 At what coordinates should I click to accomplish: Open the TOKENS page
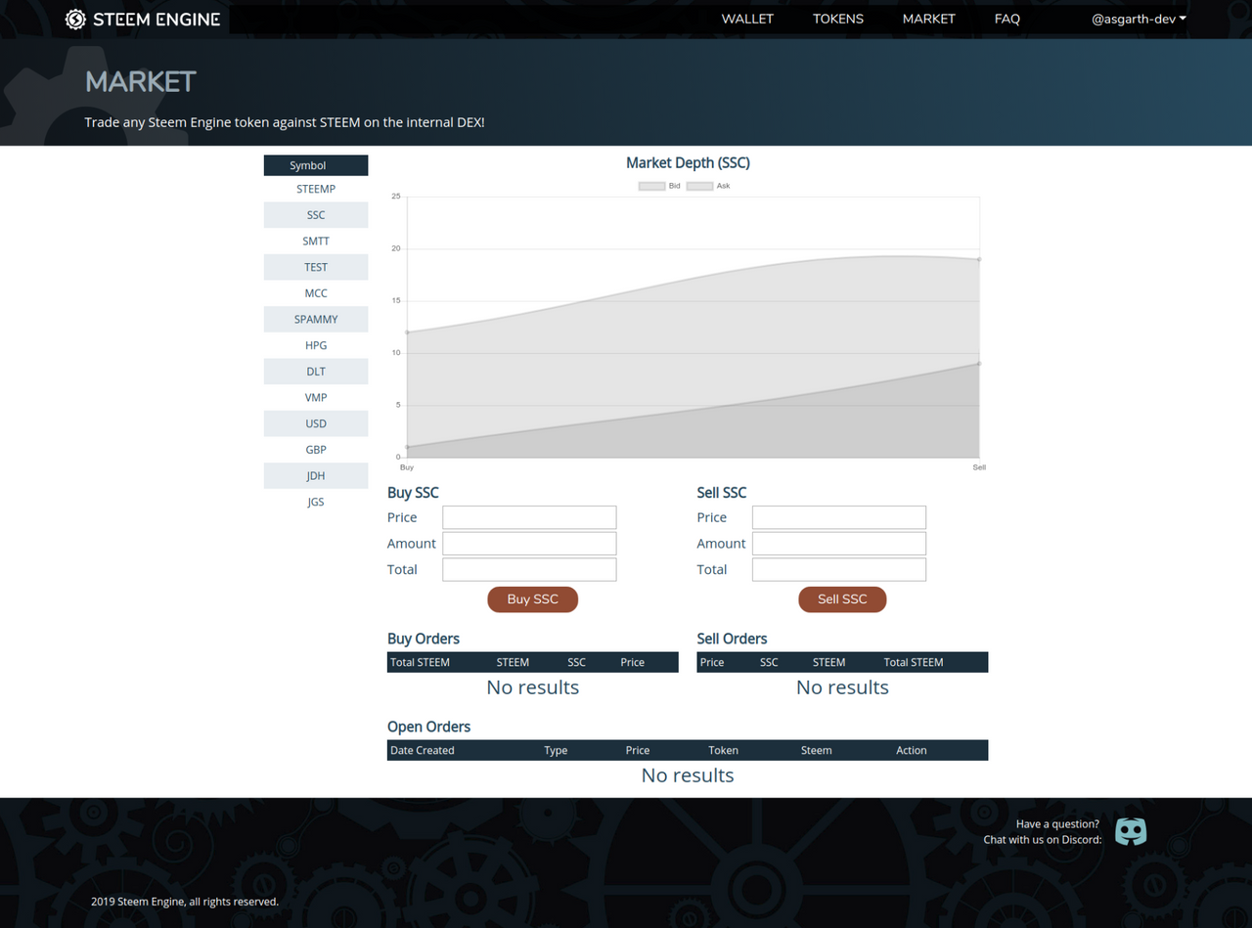(x=838, y=20)
